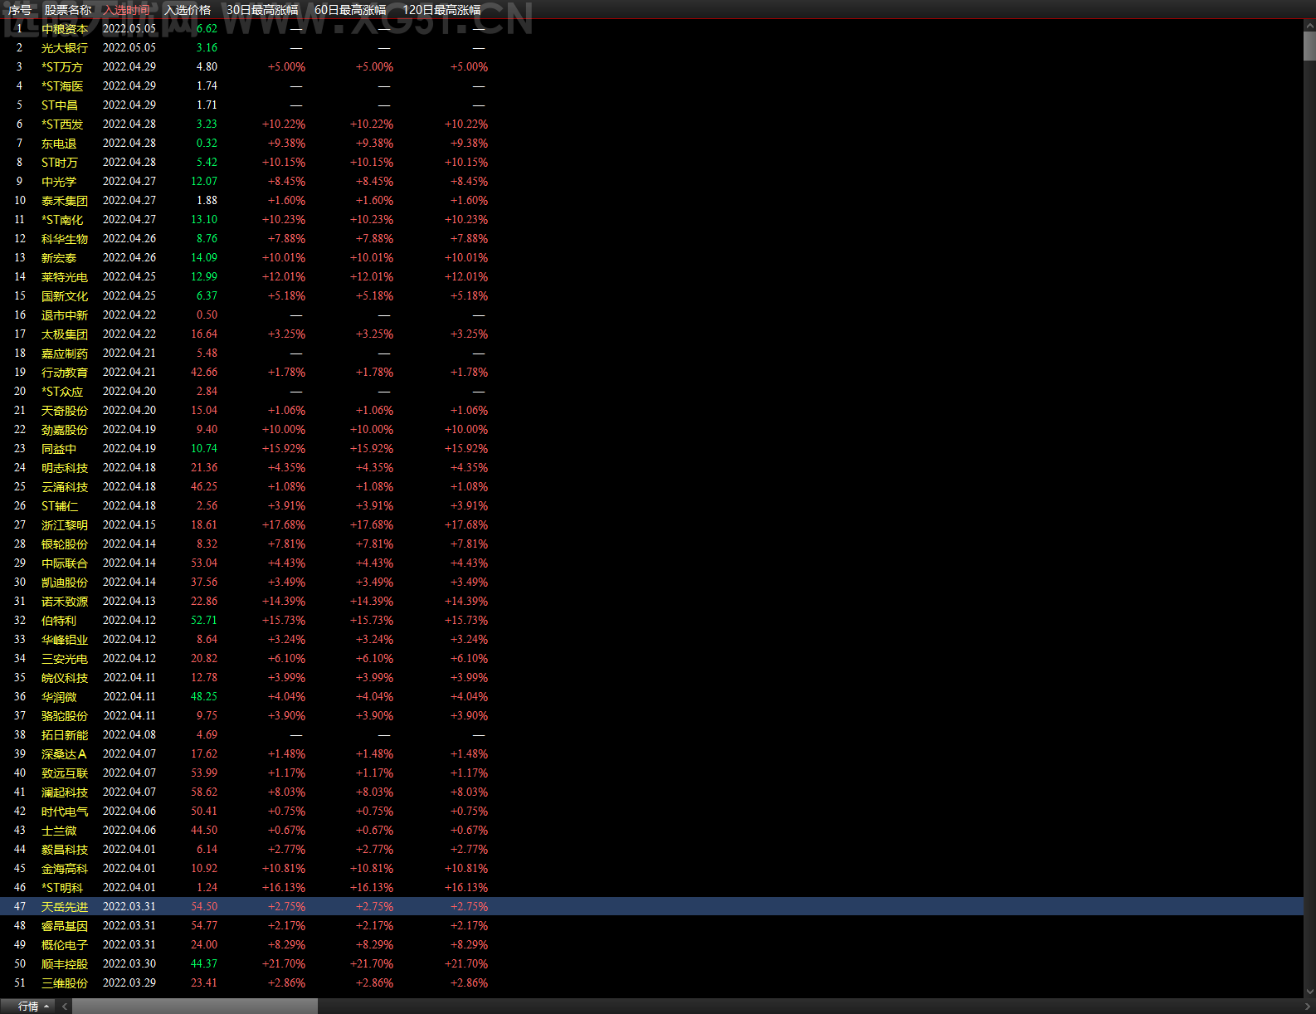Click the *ST众应 stock name
This screenshot has height=1014, width=1316.
[x=62, y=392]
